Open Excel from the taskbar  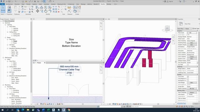(x=48, y=110)
